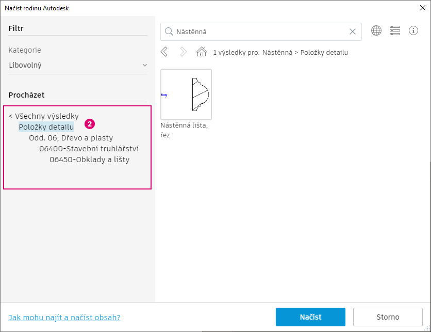Click the globe language/region icon
The image size is (431, 332).
pos(376,31)
